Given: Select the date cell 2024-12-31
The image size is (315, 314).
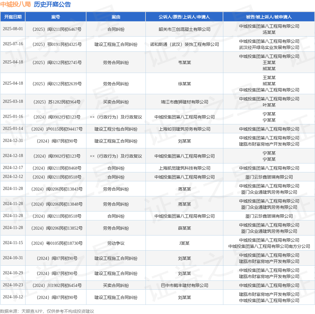Looking at the screenshot, I should coord(13,140).
